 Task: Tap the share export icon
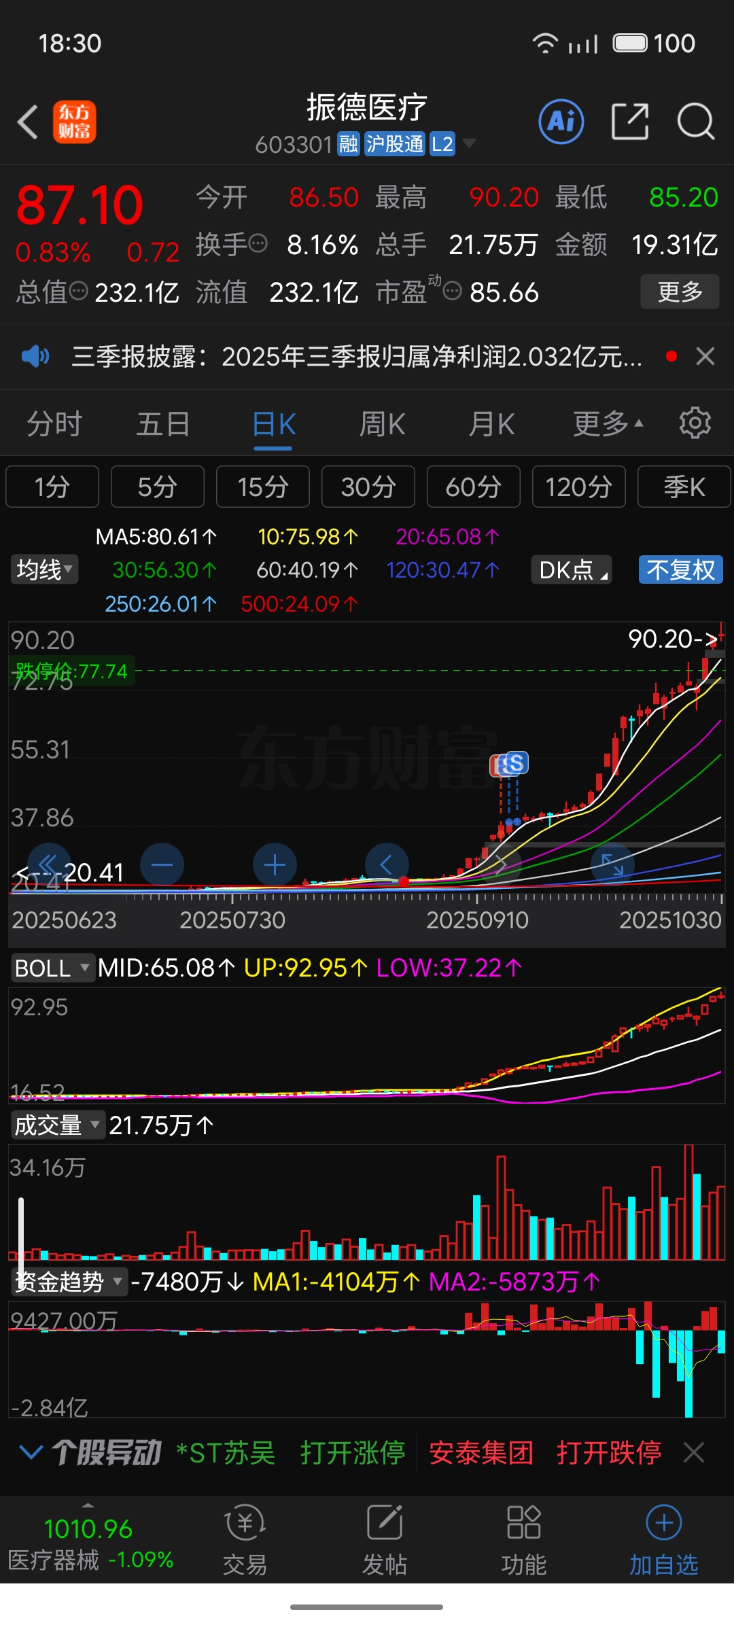[630, 122]
